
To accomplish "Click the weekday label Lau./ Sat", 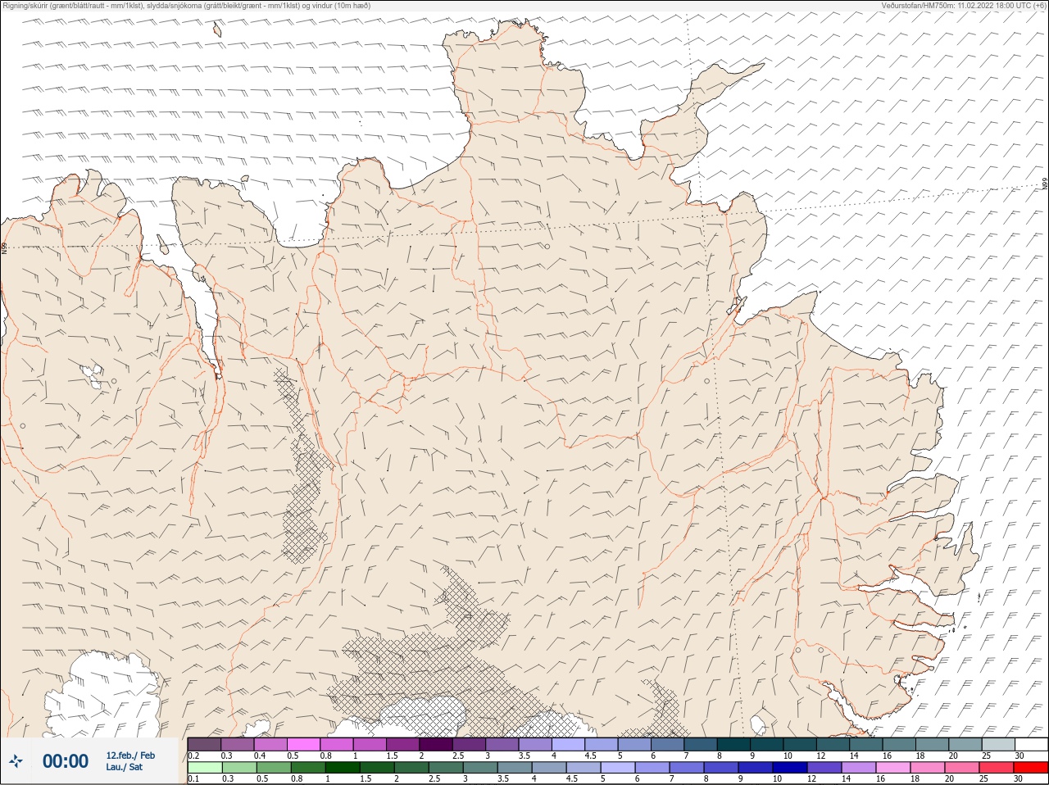I will (124, 768).
